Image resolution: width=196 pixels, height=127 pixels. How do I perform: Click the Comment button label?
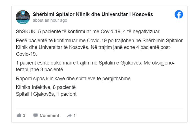(49, 115)
